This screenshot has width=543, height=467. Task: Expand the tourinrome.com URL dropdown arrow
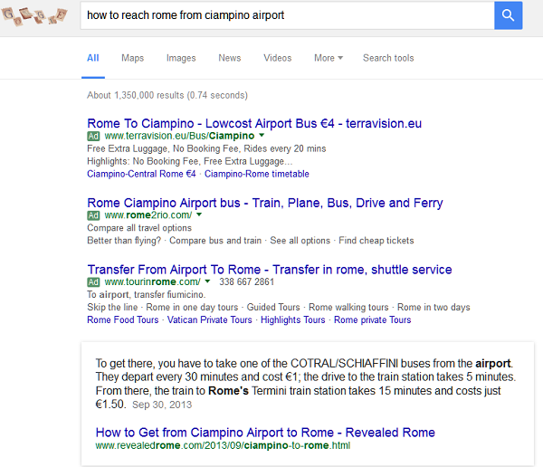tap(207, 281)
